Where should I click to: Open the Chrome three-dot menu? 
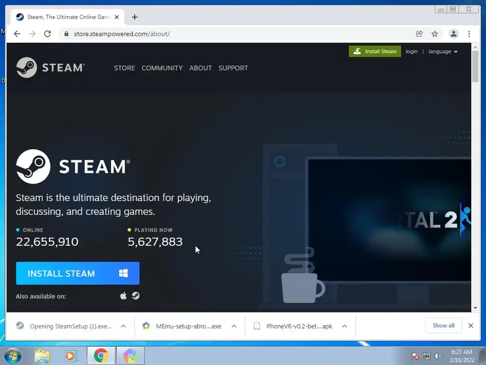(x=469, y=34)
